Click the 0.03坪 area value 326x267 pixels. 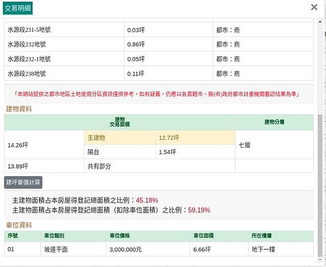click(136, 30)
